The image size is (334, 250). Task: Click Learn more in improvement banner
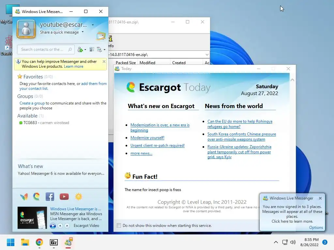pos(74,66)
